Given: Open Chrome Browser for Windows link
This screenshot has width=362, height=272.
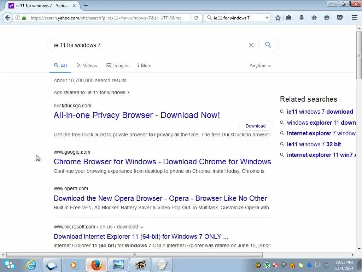Looking at the screenshot, I should (162, 161).
